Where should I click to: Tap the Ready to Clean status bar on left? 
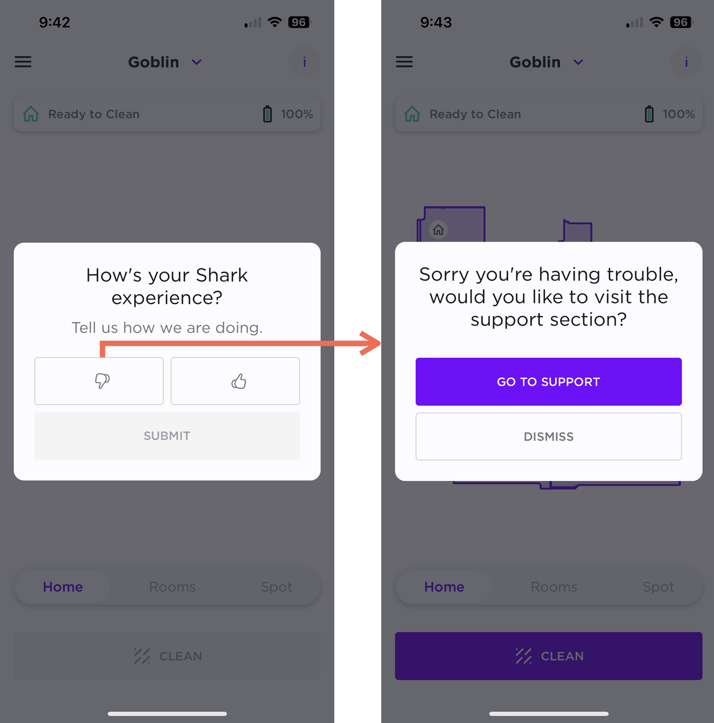pos(167,114)
